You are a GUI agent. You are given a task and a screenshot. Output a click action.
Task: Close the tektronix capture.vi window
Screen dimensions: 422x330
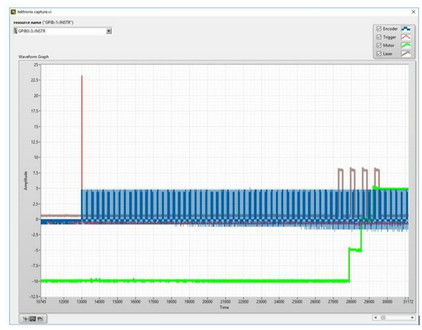click(413, 12)
